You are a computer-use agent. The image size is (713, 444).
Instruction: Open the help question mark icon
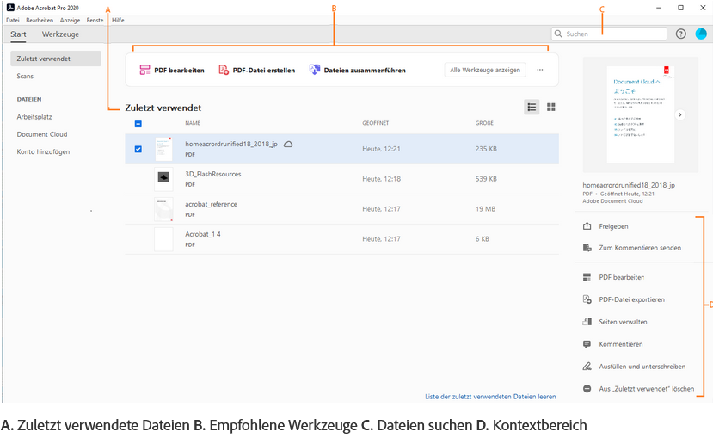pos(681,34)
